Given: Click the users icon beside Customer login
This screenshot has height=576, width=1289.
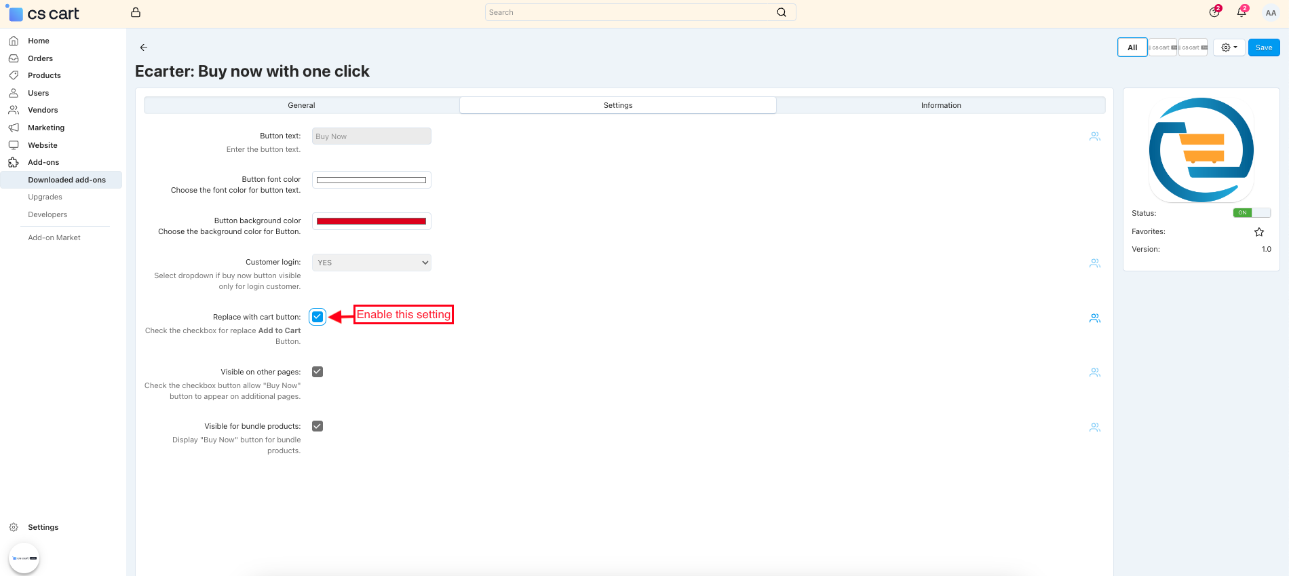Looking at the screenshot, I should (1094, 263).
